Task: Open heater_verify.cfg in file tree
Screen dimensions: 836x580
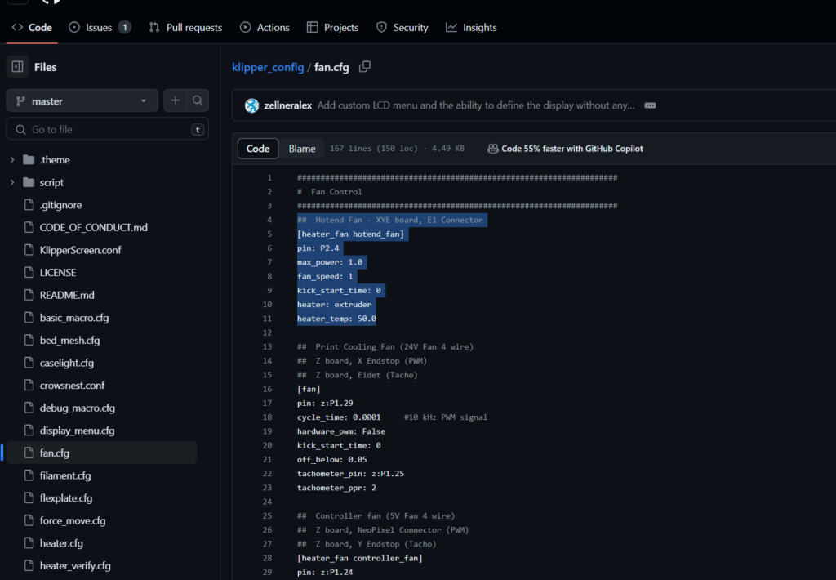Action: click(75, 565)
